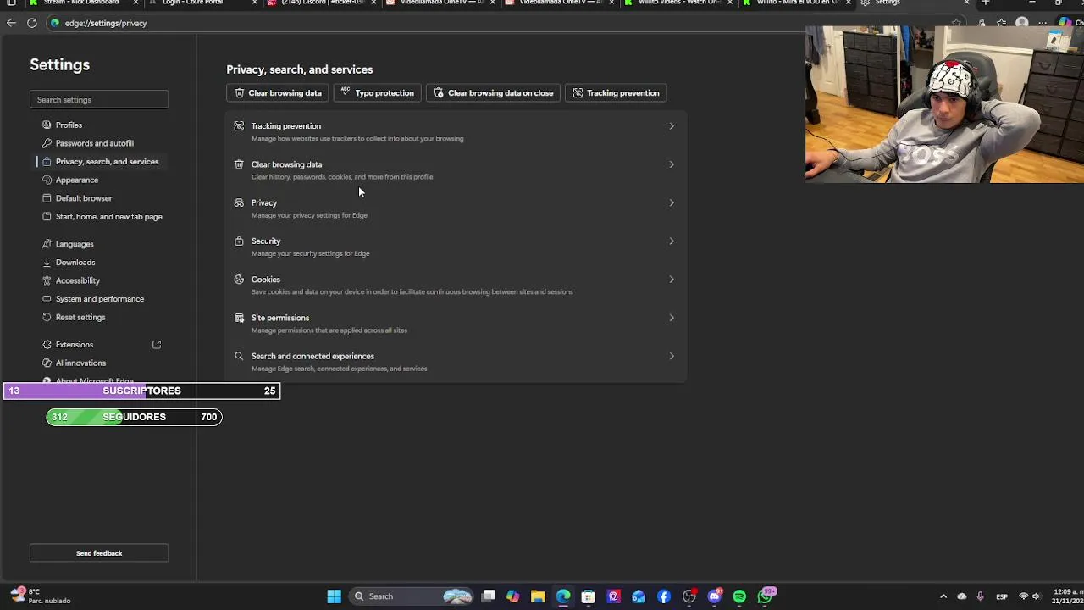The image size is (1084, 610).
Task: Select Privacy, search, and services sidebar item
Action: 99,161
